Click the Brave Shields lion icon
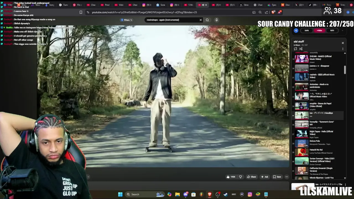This screenshot has width=354, height=199. tap(273, 12)
